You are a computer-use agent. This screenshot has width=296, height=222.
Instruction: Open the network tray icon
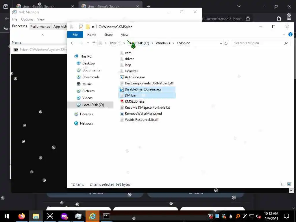click(x=252, y=216)
